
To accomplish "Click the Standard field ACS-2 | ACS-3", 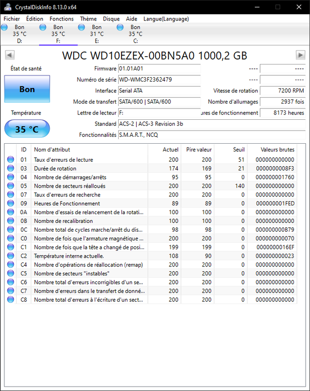I will [212, 124].
